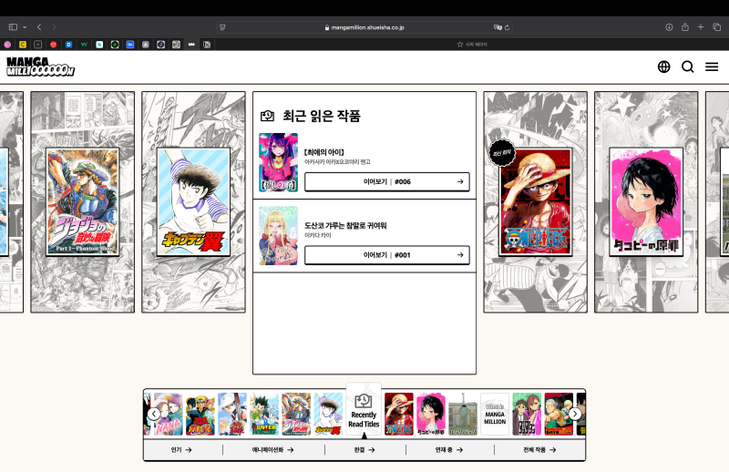Open the Captain Tsubasa large card
Image resolution: width=729 pixels, height=472 pixels.
[x=193, y=201]
